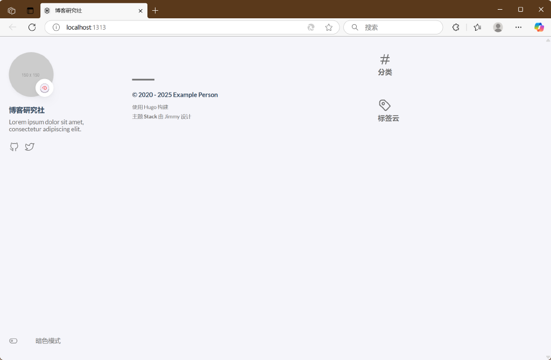Click the Stack theme link in the footer
This screenshot has height=360, width=551.
150,116
